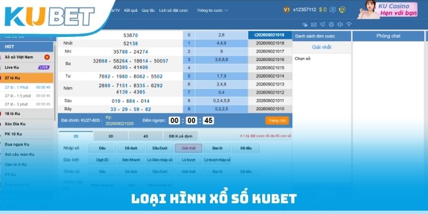Viewport: 428px width, 214px height.
Task: Click Giải nhất link in bet list
Action: click(x=322, y=47)
